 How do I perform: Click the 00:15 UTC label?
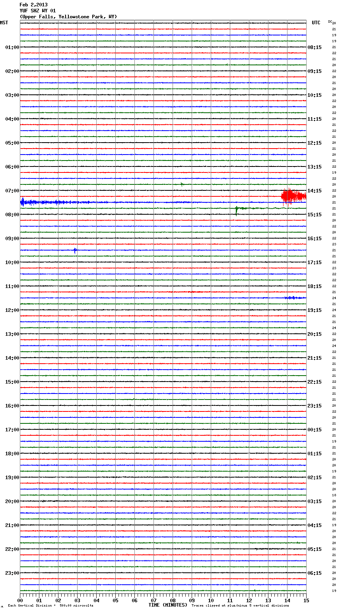[315, 430]
